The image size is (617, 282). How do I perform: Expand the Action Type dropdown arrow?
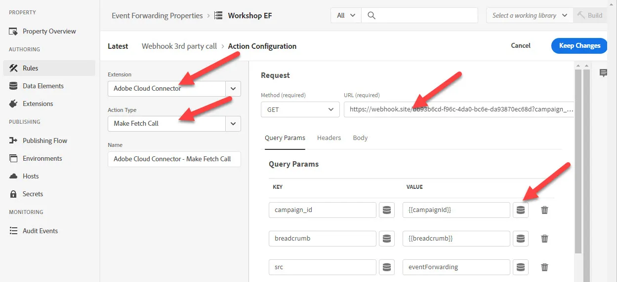click(233, 124)
